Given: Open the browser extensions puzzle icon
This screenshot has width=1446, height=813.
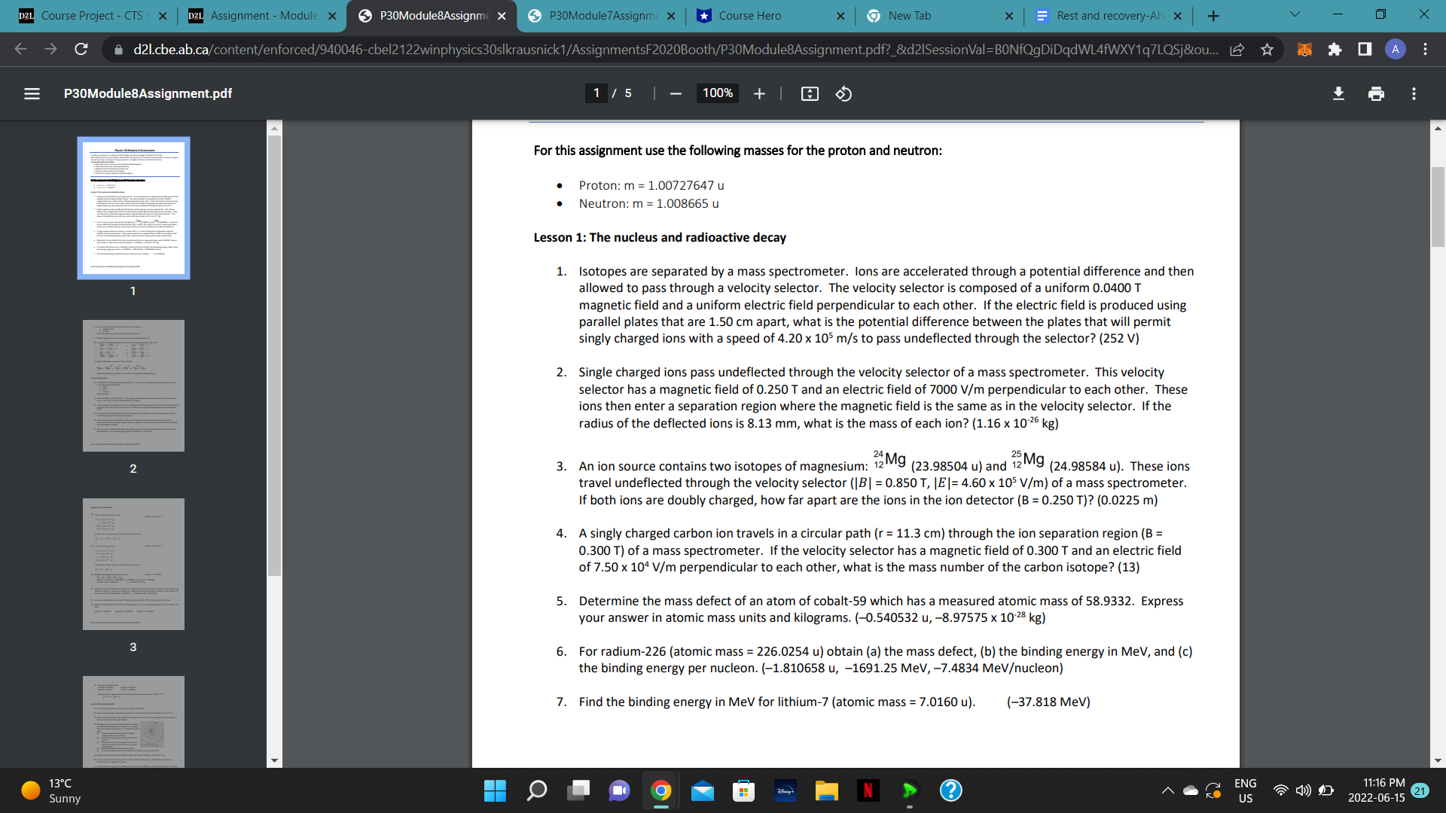Looking at the screenshot, I should coord(1336,49).
